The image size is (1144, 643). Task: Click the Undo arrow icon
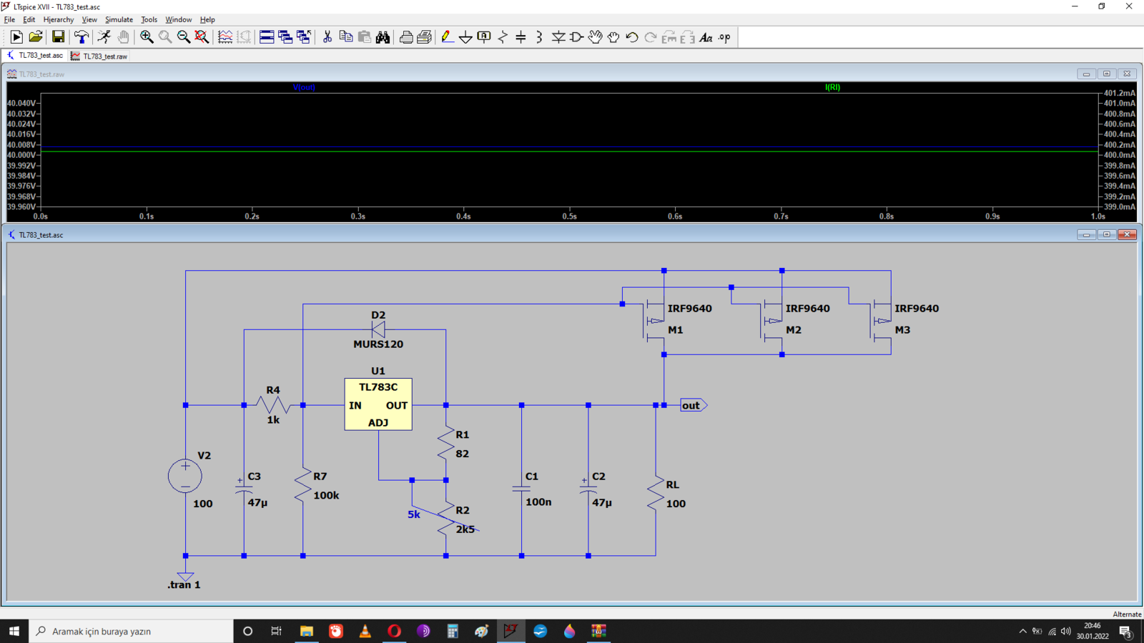(x=632, y=37)
